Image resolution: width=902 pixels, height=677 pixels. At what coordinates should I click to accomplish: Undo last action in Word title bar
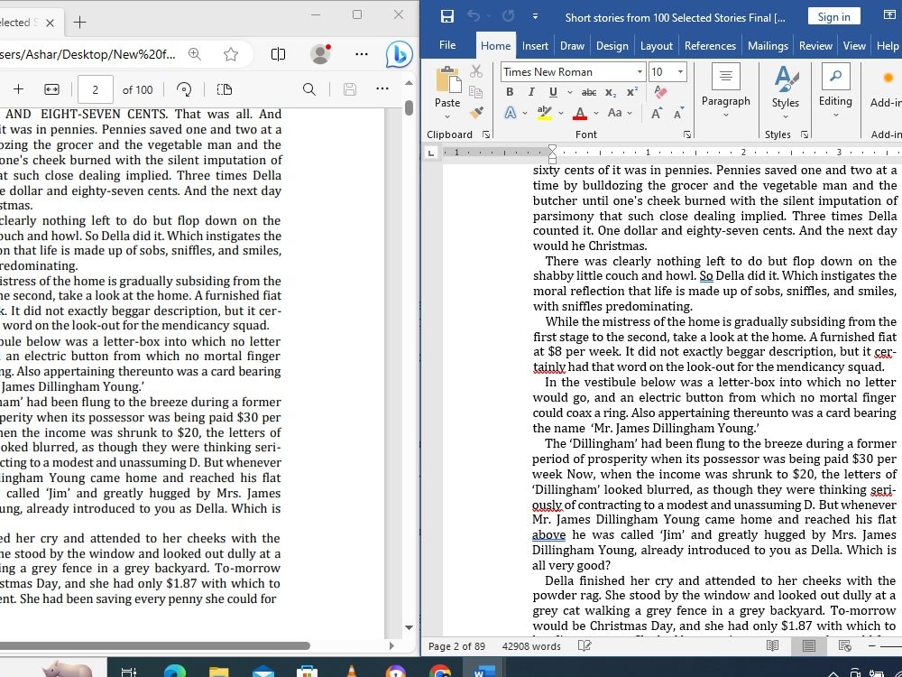[474, 16]
